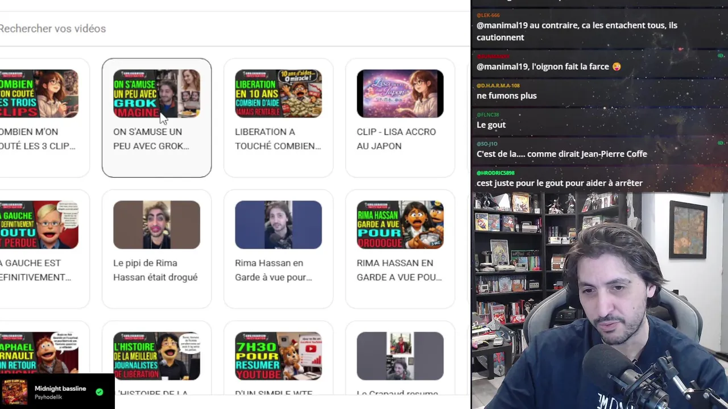Open the 'LA GAUCHE EST DEFINITIVEMENT' video thumbnail
This screenshot has width=728, height=409.
click(x=39, y=225)
